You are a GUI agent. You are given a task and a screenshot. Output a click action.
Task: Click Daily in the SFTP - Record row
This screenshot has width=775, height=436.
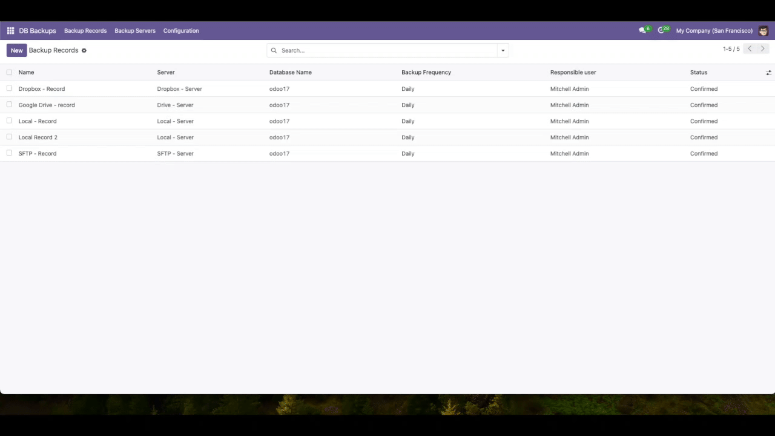(408, 154)
